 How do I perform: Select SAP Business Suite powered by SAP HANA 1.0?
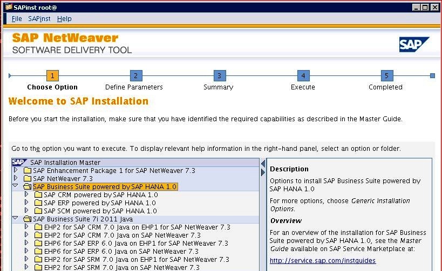(105, 186)
